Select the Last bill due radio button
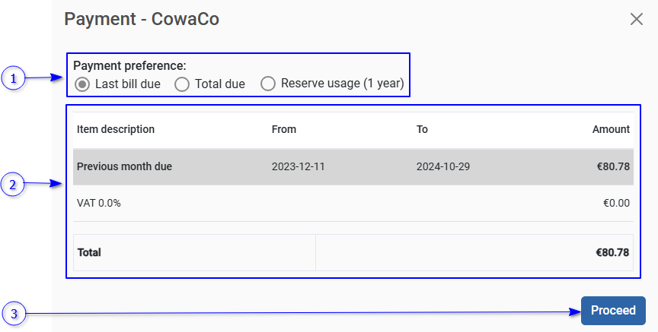 83,84
